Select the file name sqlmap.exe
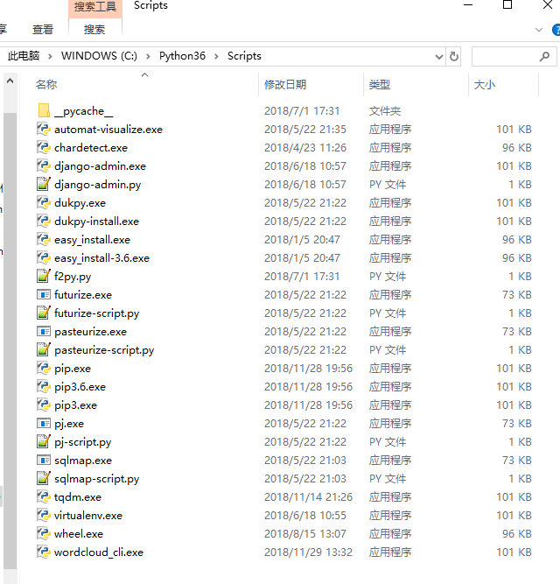 [83, 461]
